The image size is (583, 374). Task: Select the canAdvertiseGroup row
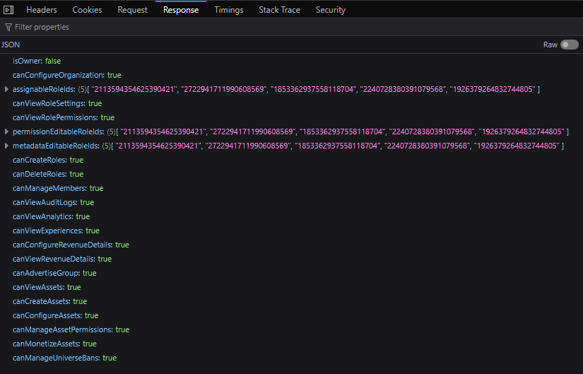tap(291, 273)
